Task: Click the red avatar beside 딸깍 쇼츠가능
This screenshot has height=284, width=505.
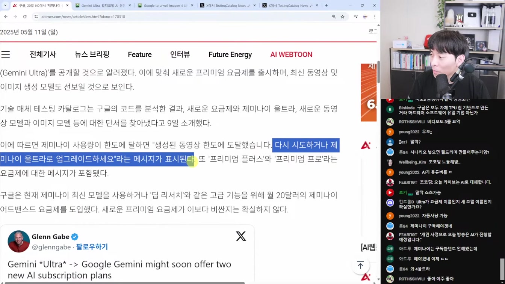Action: pos(390,192)
